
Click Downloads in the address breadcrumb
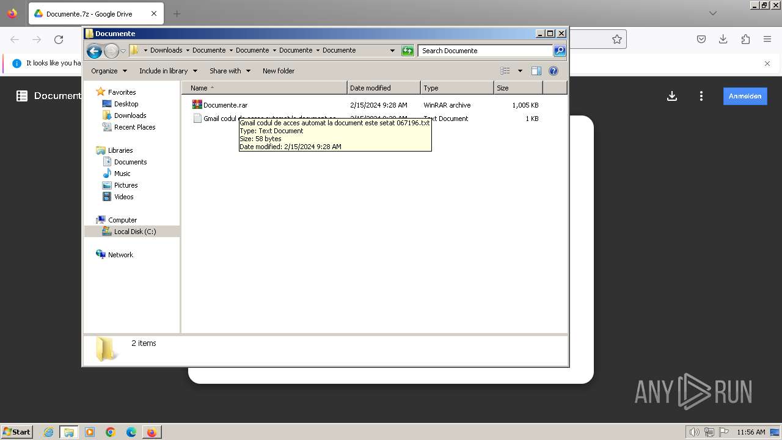click(166, 50)
